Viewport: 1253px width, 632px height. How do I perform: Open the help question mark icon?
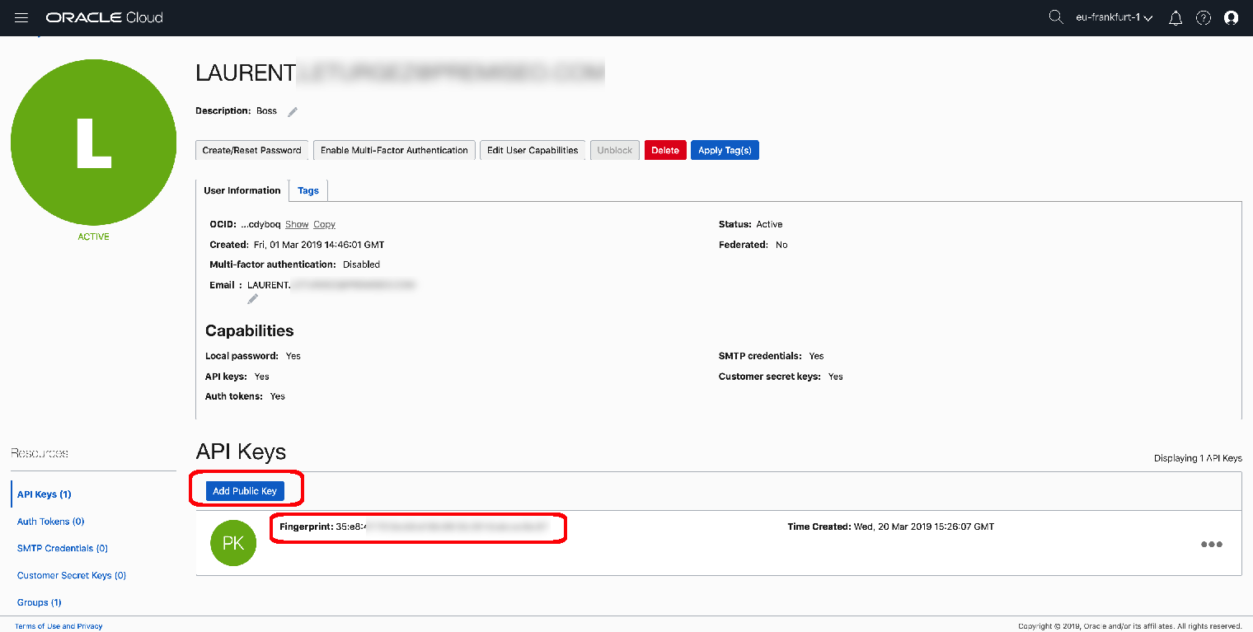pyautogui.click(x=1204, y=18)
